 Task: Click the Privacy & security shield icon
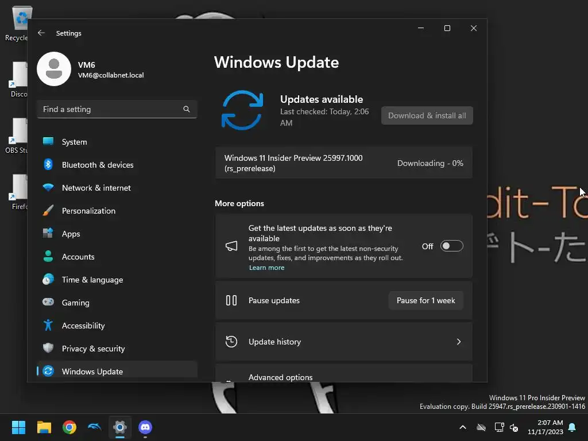tap(48, 348)
